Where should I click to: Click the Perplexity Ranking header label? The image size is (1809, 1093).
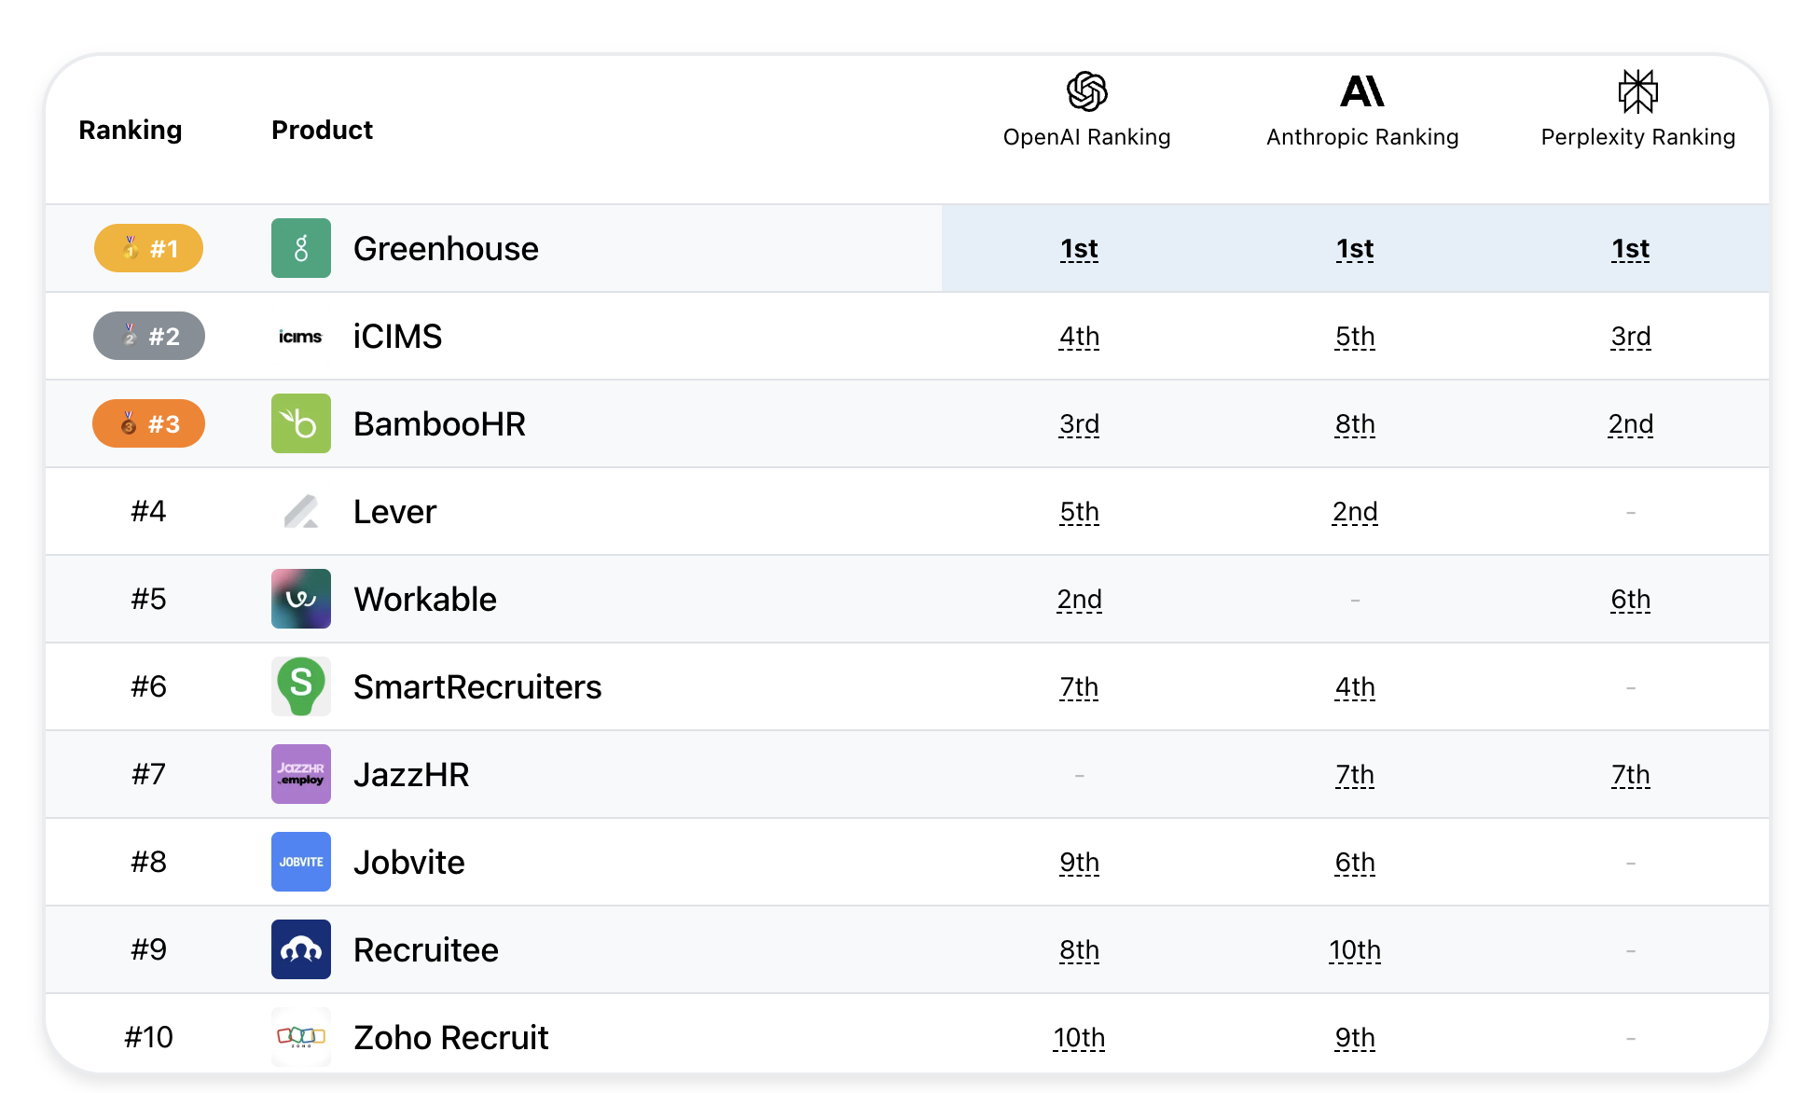[1637, 137]
